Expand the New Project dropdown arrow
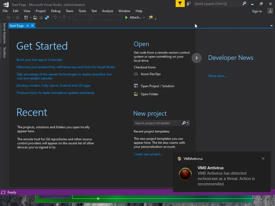The image size is (275, 206). tap(31, 17)
